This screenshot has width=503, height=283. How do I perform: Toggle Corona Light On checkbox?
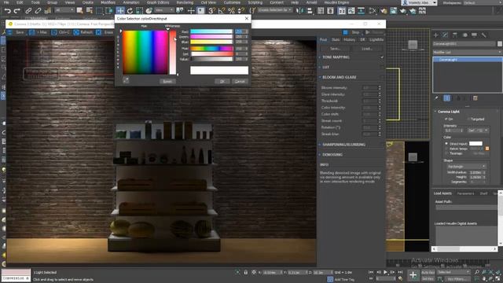(x=446, y=119)
